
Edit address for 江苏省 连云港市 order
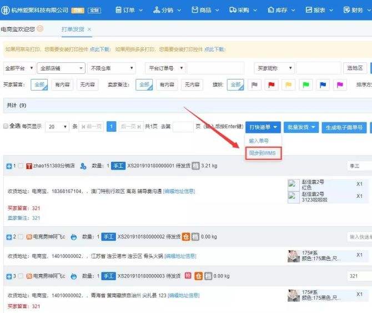click(x=180, y=256)
